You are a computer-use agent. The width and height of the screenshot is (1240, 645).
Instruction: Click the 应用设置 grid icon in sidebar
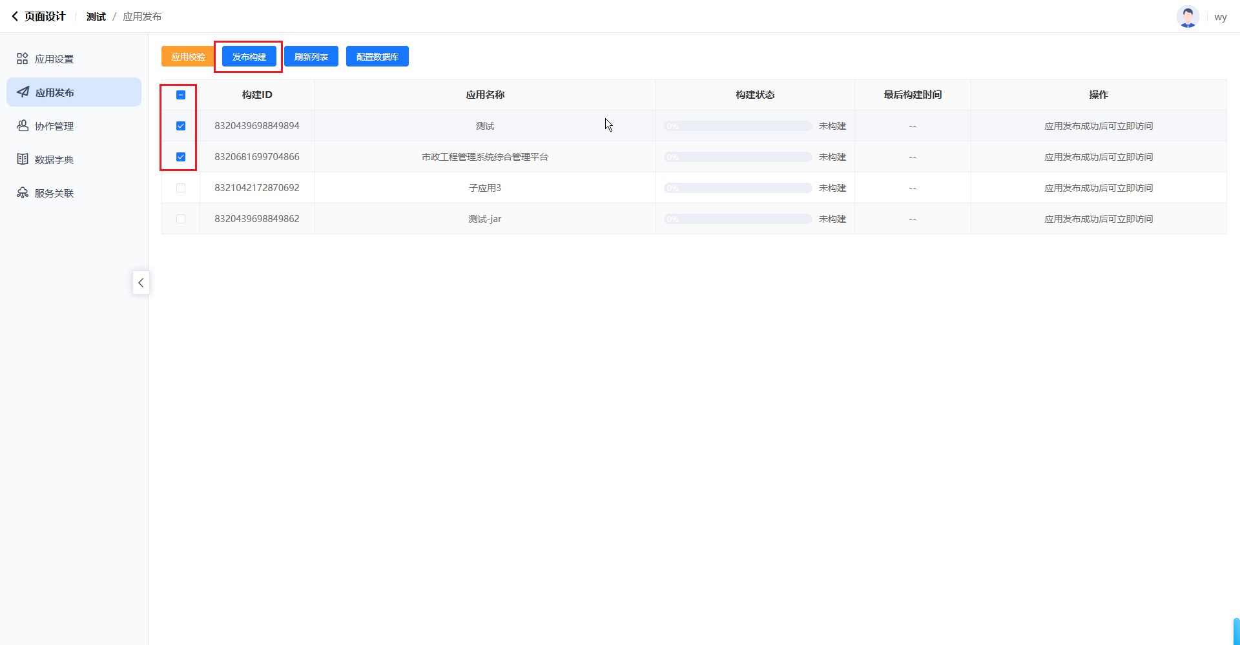[23, 59]
